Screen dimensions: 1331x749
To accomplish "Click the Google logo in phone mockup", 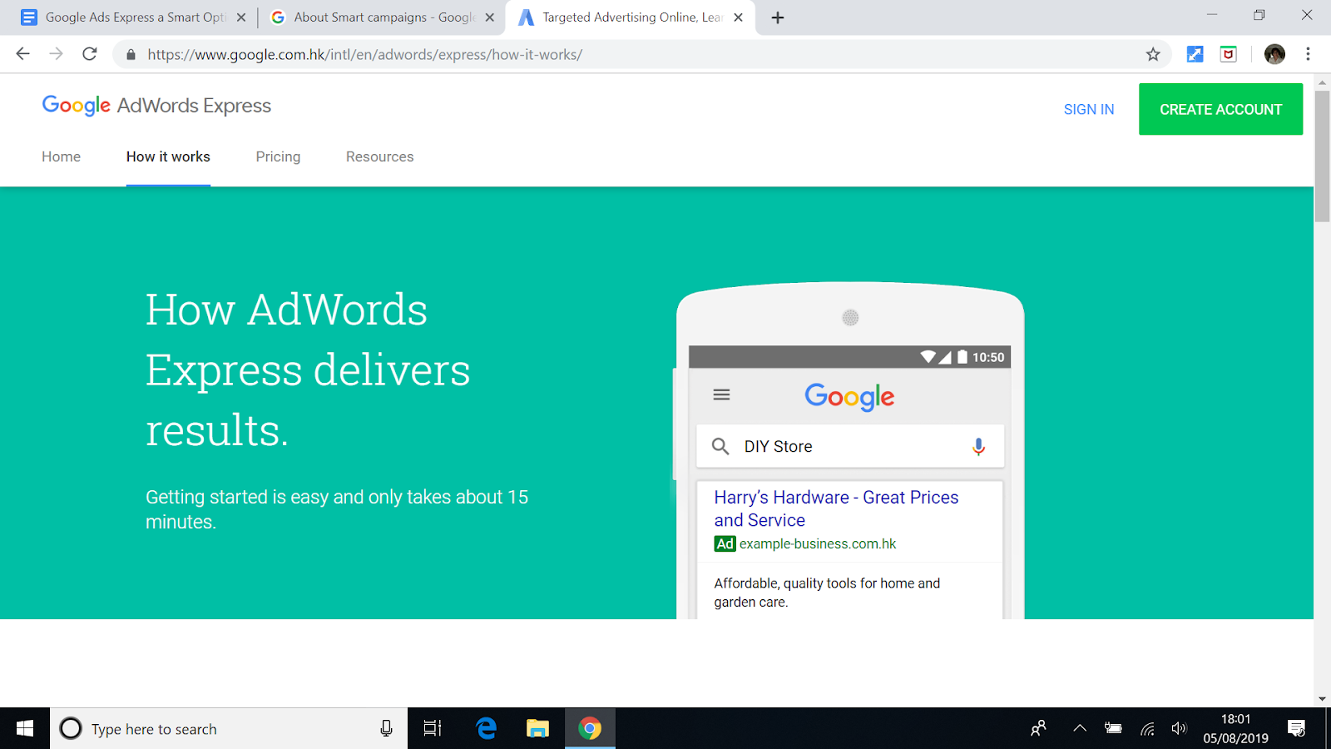I will click(849, 397).
